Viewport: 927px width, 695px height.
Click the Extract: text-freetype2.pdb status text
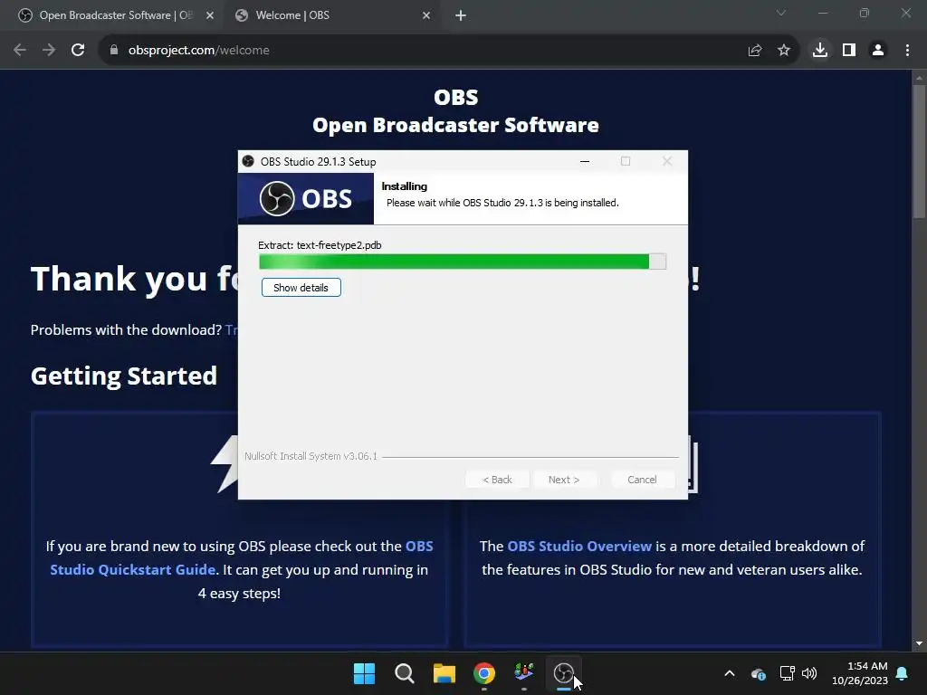[x=320, y=245]
